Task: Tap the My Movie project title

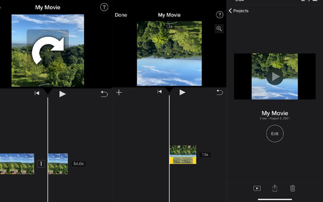Action: click(275, 113)
